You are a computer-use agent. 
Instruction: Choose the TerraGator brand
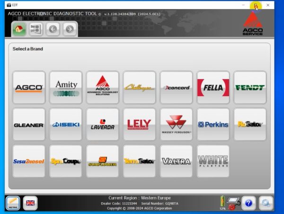[x=139, y=161]
